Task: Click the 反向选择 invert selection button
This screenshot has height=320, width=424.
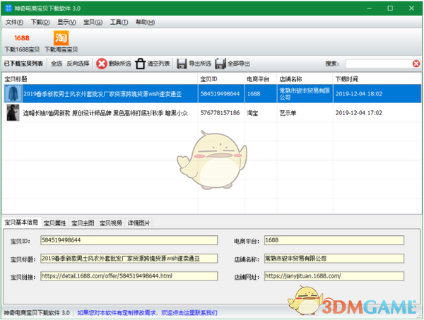Action: (x=78, y=64)
